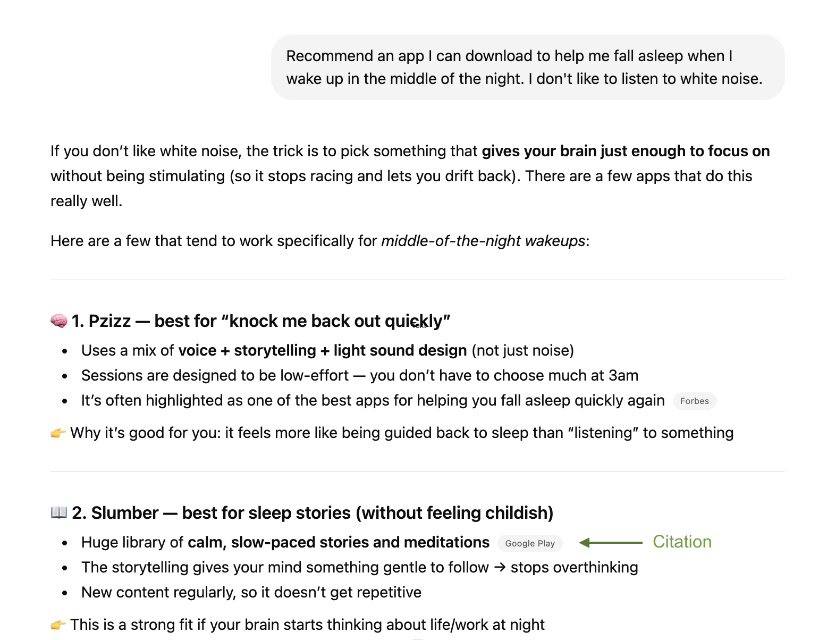Click bullet about sessions being low-effort at 3am
Viewport: 827px width, 640px height.
360,376
